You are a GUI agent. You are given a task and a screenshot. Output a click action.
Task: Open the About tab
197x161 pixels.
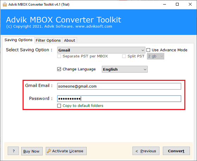(x=69, y=40)
